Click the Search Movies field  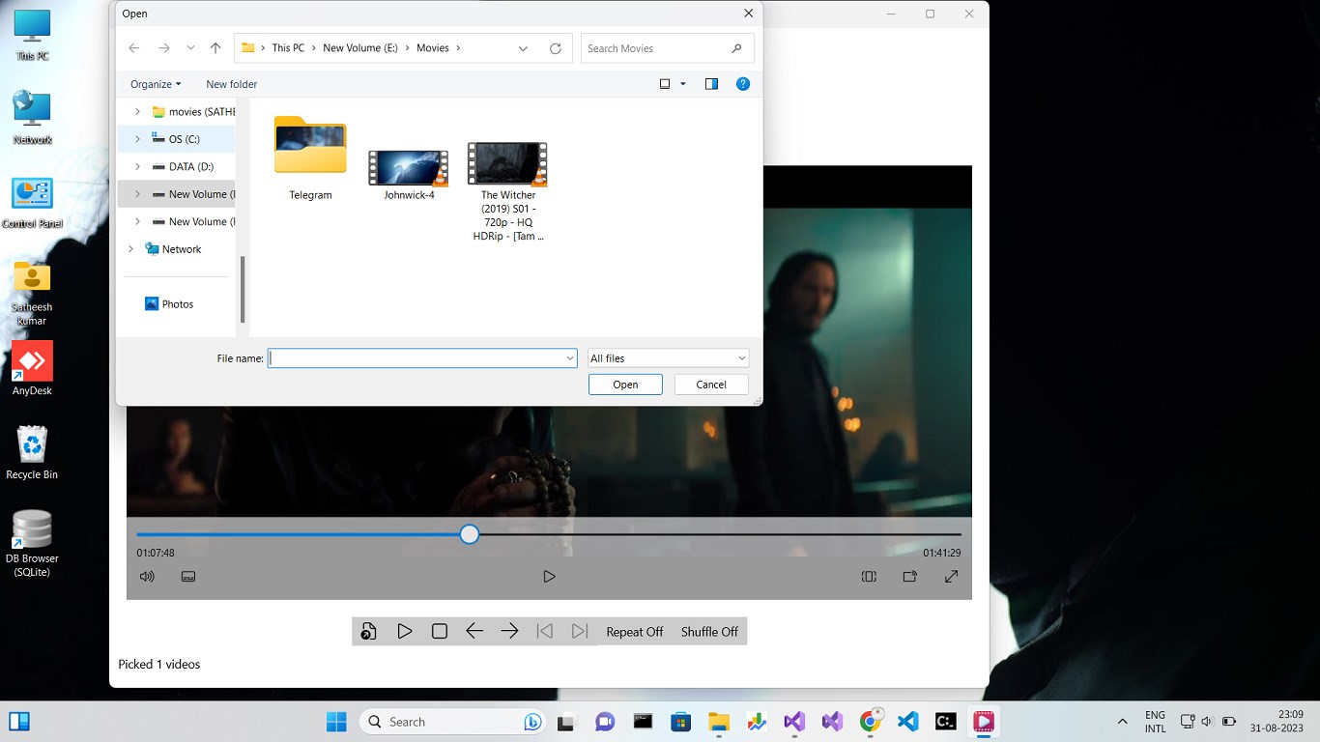(668, 48)
